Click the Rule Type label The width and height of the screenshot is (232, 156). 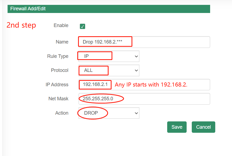coord(58,56)
